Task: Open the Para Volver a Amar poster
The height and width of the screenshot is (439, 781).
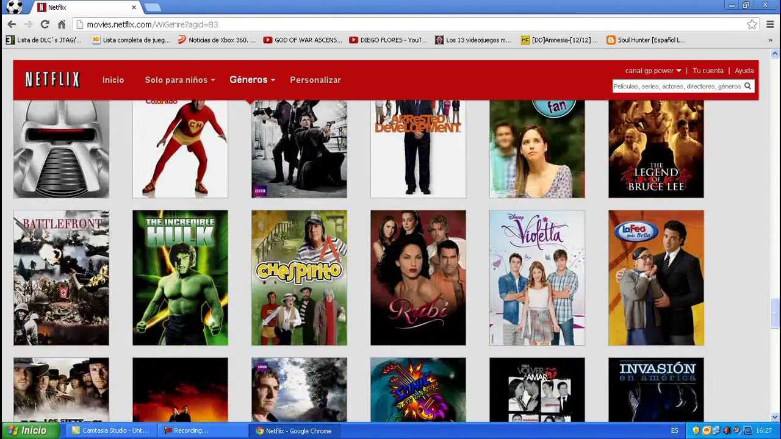Action: (x=537, y=390)
